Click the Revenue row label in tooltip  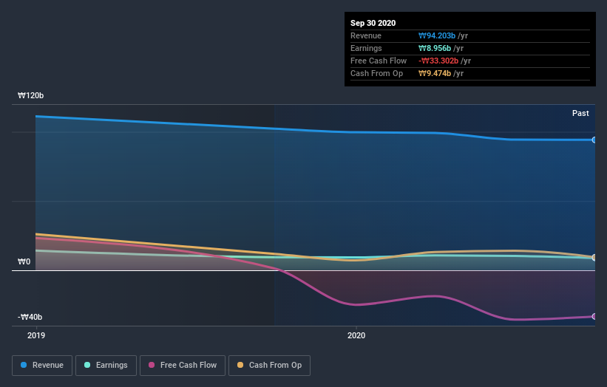(x=366, y=35)
